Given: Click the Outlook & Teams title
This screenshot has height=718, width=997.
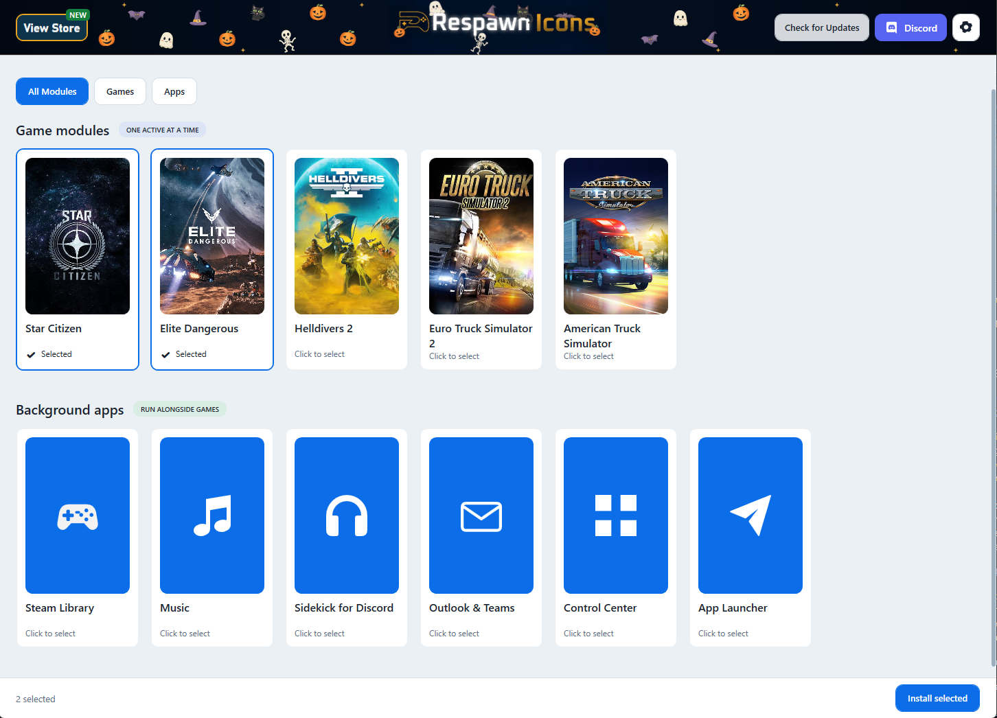Looking at the screenshot, I should tap(472, 608).
